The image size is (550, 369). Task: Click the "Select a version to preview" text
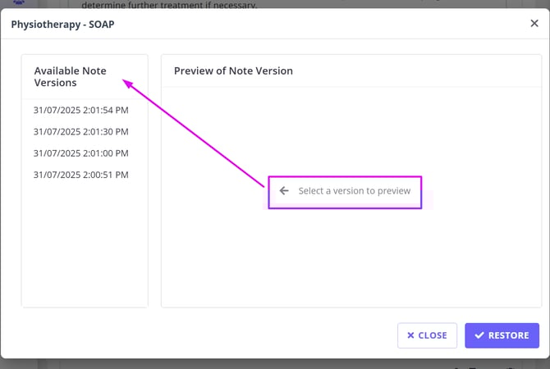tap(354, 190)
